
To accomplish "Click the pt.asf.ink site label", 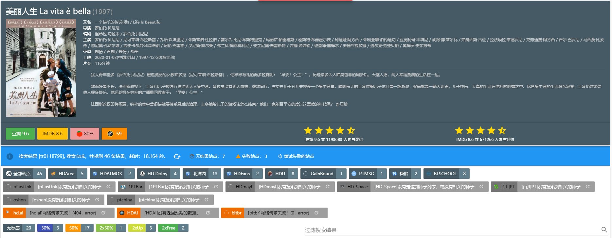I will pyautogui.click(x=18, y=187).
